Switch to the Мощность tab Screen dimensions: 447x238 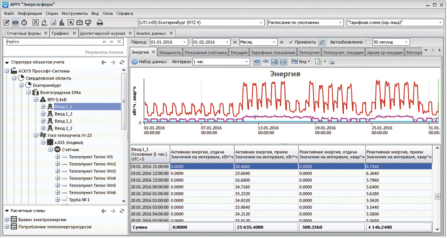170,53
